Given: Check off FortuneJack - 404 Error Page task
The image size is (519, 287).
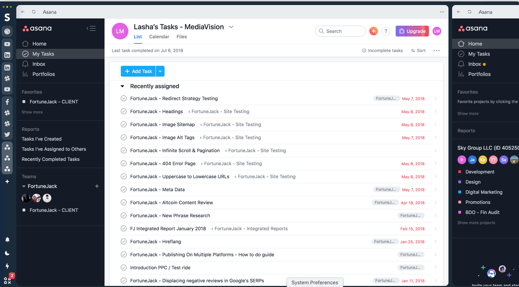Looking at the screenshot, I should (124, 163).
